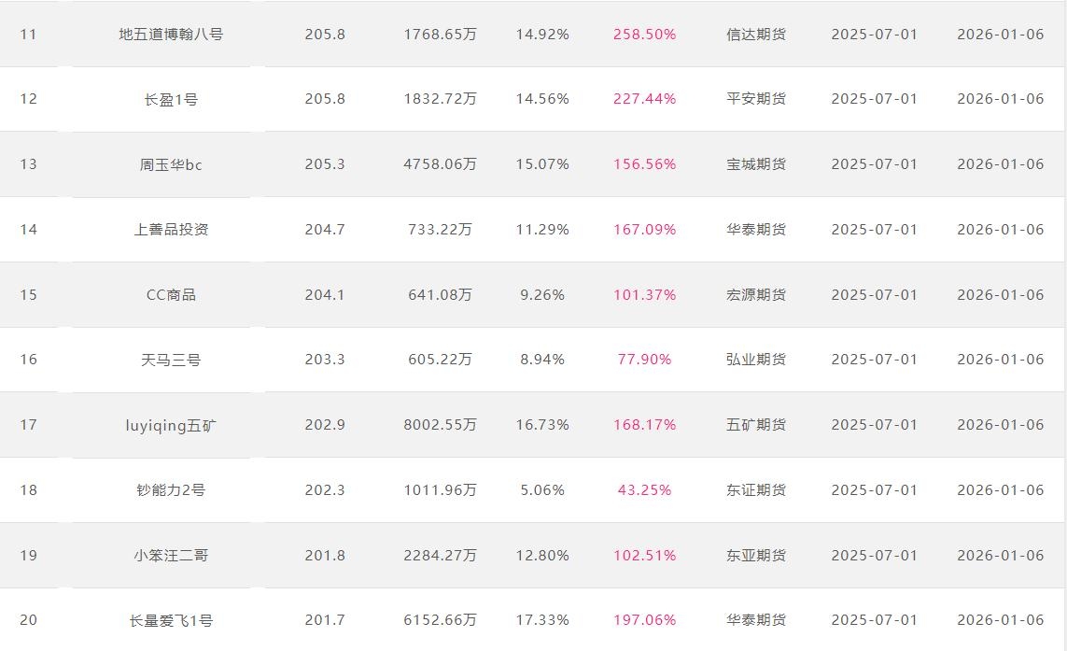Image resolution: width=1067 pixels, height=651 pixels.
Task: Select the 17.33% drawdown value
Action: click(x=542, y=620)
